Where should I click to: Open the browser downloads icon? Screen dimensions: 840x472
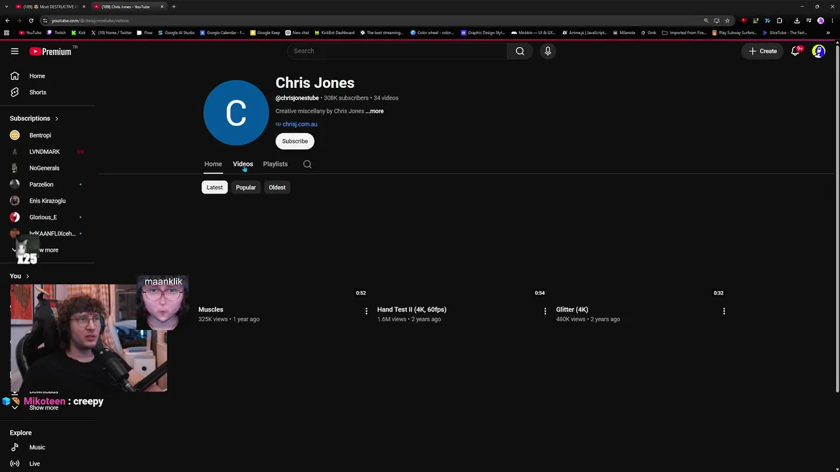click(x=797, y=20)
